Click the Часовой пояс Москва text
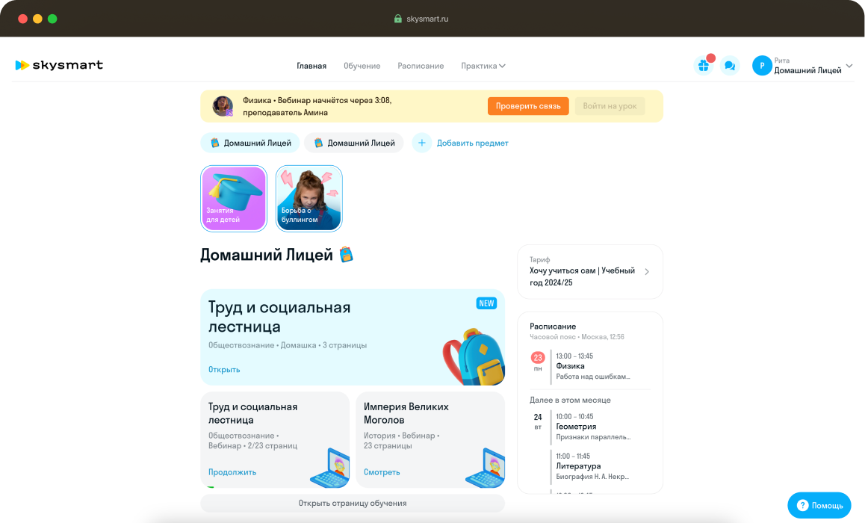Screen dimensions: 865x523 577,336
